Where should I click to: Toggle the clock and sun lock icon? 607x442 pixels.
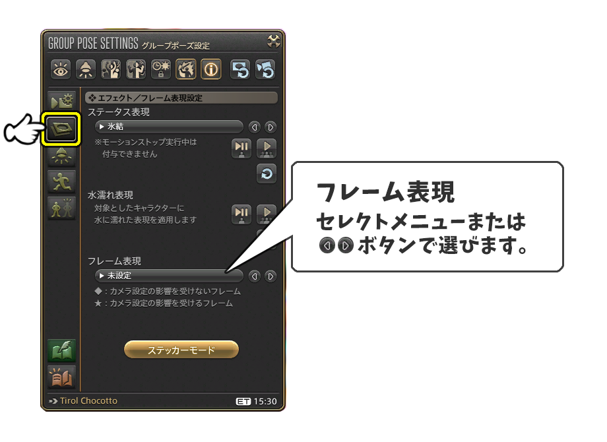[160, 70]
